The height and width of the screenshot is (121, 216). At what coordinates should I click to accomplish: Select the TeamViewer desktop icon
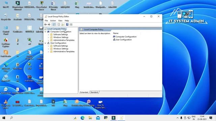pyautogui.click(x=6, y=90)
